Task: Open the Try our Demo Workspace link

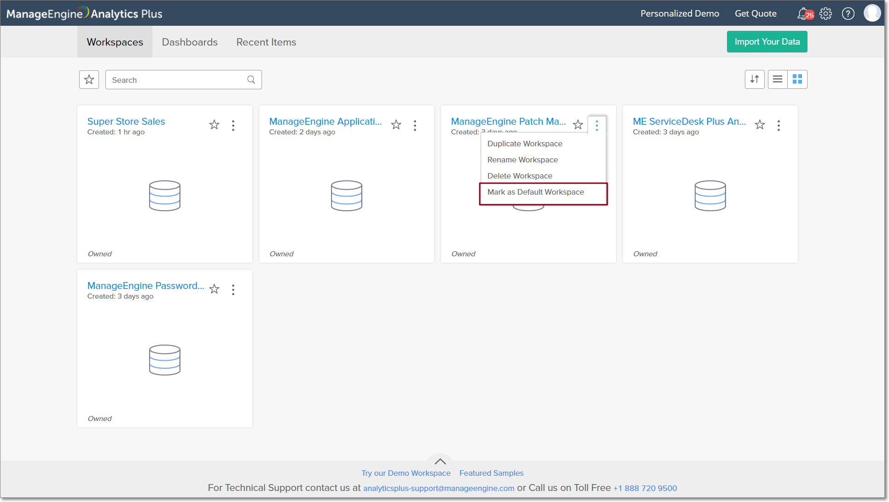Action: (406, 473)
